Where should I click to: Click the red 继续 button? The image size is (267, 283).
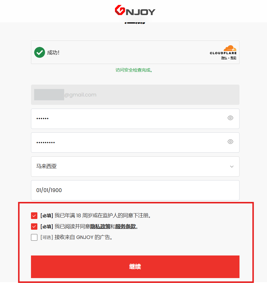pyautogui.click(x=135, y=267)
